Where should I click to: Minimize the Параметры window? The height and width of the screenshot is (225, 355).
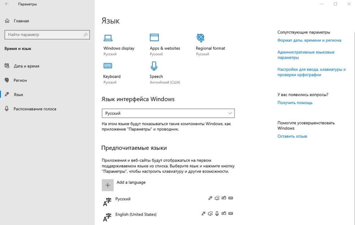pos(322,4)
